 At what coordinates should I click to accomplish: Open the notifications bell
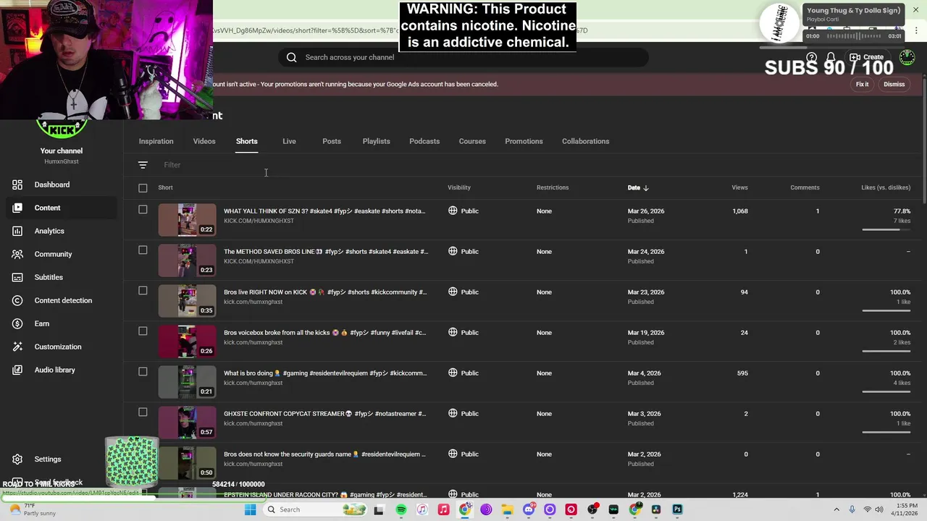(831, 57)
